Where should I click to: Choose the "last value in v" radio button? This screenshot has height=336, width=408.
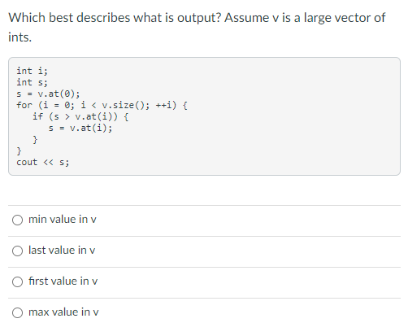click(x=17, y=251)
